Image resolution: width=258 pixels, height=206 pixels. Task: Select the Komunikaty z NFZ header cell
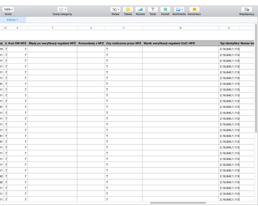tap(91, 43)
